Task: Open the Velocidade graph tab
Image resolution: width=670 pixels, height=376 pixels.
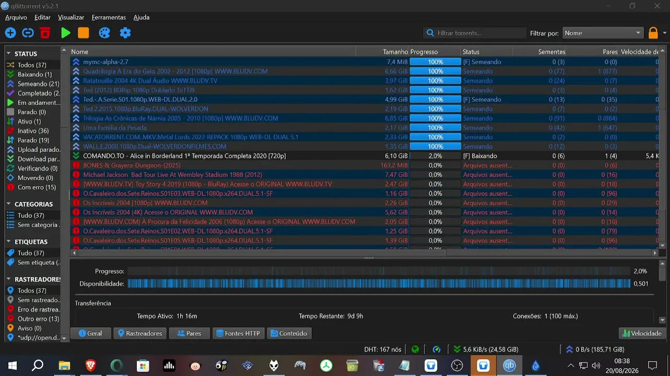Action: pos(642,333)
